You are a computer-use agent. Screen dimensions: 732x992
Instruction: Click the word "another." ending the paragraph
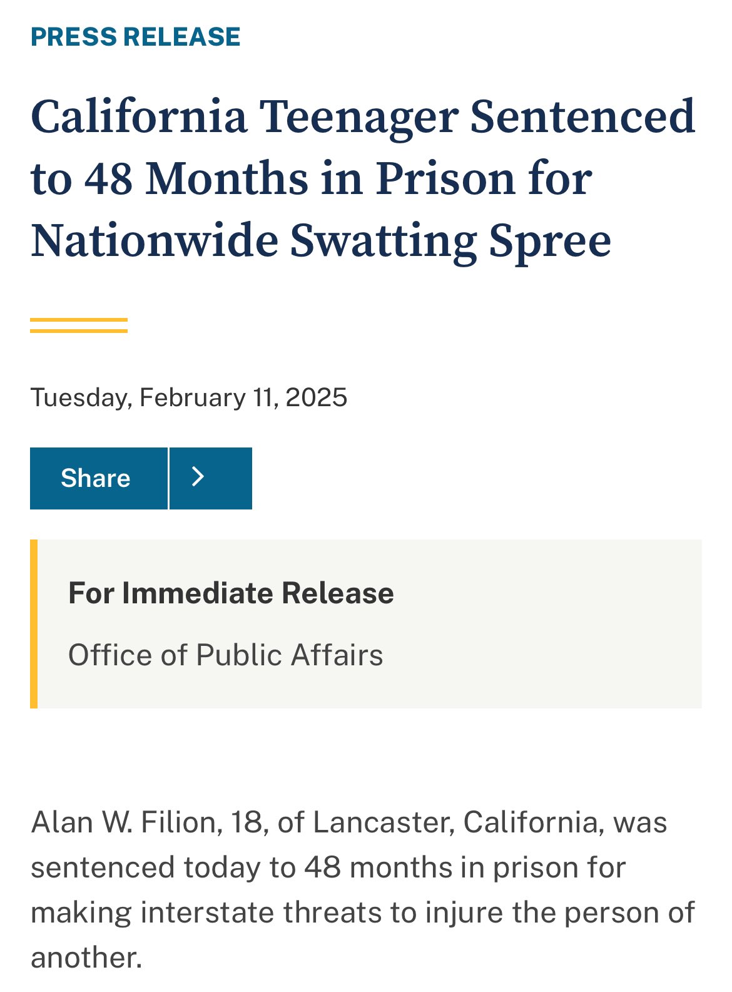pos(86,958)
